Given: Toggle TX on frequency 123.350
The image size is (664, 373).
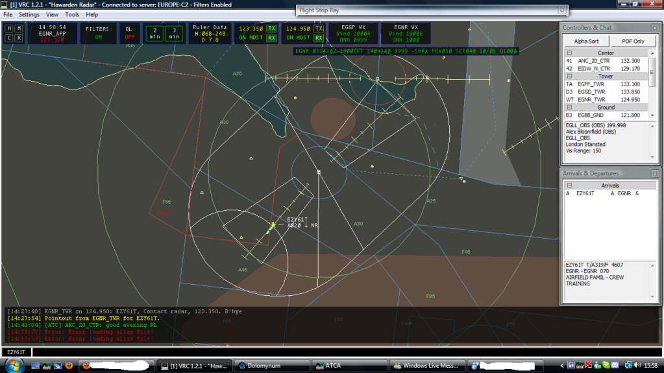Looking at the screenshot, I should coord(271,29).
